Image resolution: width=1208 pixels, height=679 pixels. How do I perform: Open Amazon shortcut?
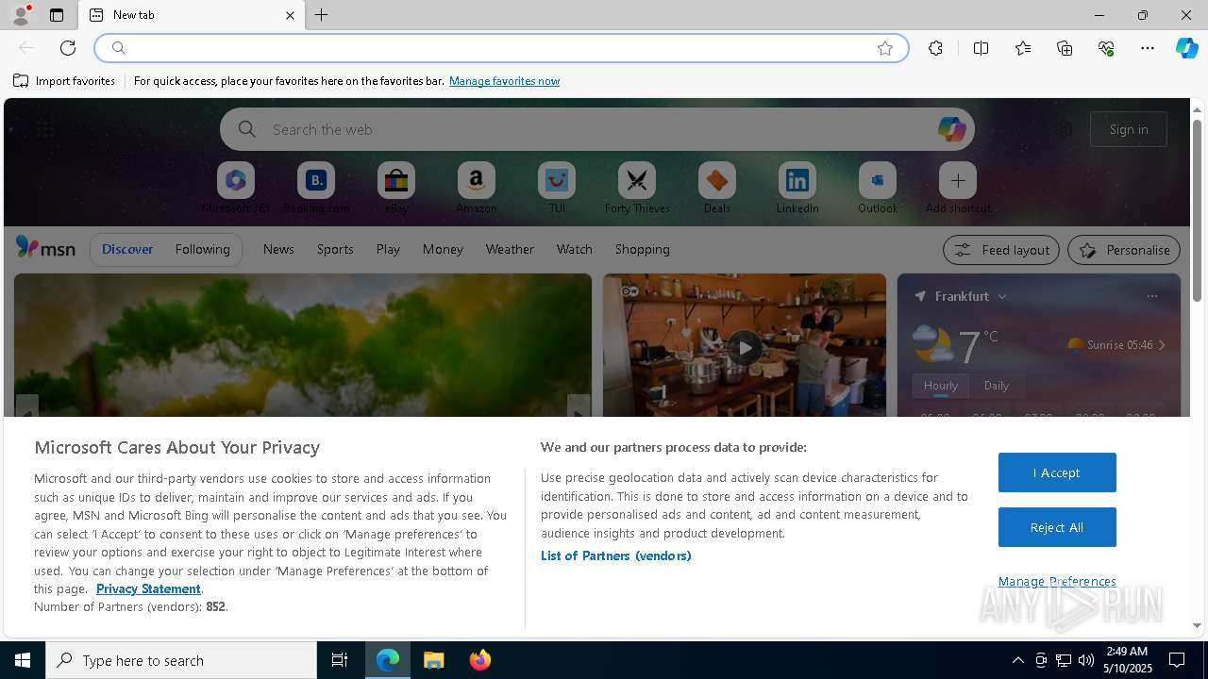pos(477,188)
